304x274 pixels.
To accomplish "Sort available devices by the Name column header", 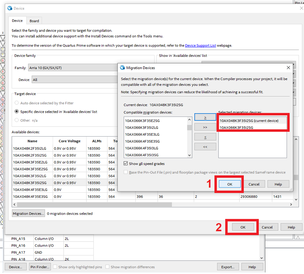I will point(32,141).
